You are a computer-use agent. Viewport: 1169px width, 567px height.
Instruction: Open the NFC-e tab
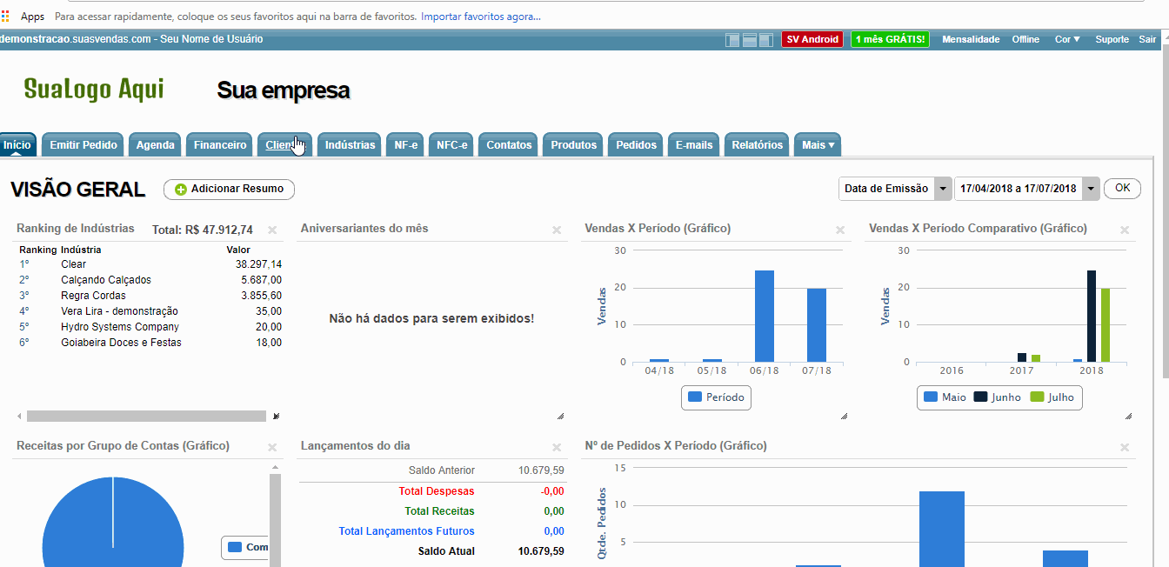(452, 145)
